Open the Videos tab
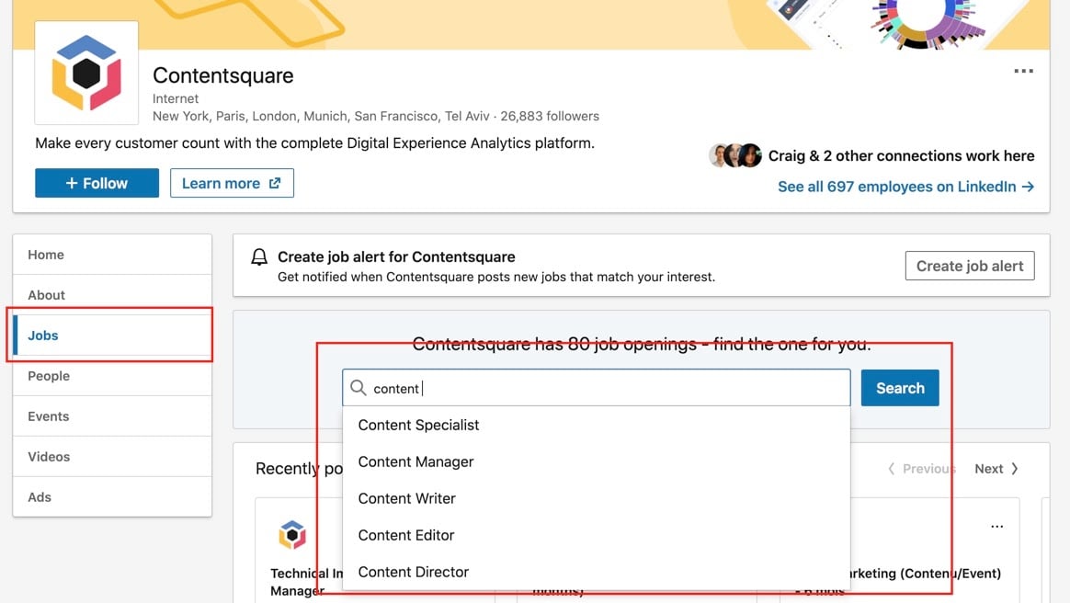Screen dimensions: 1070x603 click(x=49, y=457)
